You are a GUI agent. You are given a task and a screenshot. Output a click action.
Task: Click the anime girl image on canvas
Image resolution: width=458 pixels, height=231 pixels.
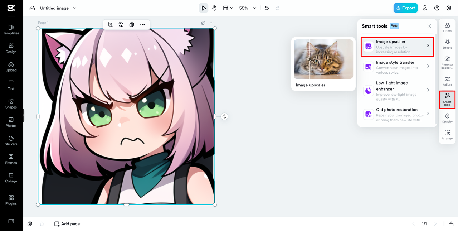point(126,116)
